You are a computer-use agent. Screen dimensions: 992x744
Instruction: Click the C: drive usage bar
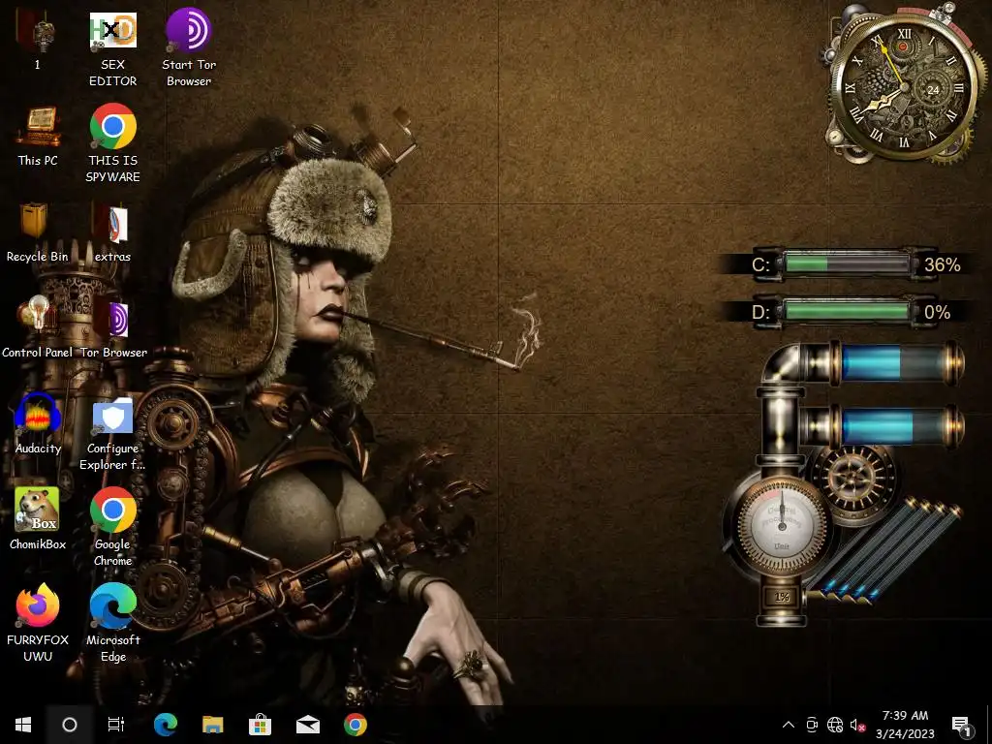[847, 263]
